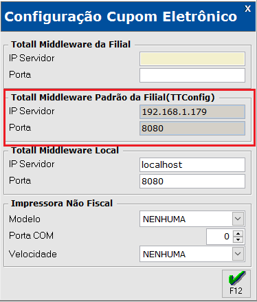The image size is (257, 302).
Task: Select the 192.168.1.179 IP Servidor field
Action: coord(192,111)
